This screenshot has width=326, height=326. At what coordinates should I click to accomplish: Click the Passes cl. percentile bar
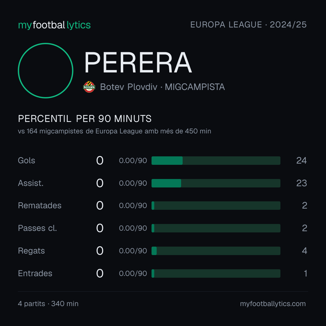click(216, 228)
